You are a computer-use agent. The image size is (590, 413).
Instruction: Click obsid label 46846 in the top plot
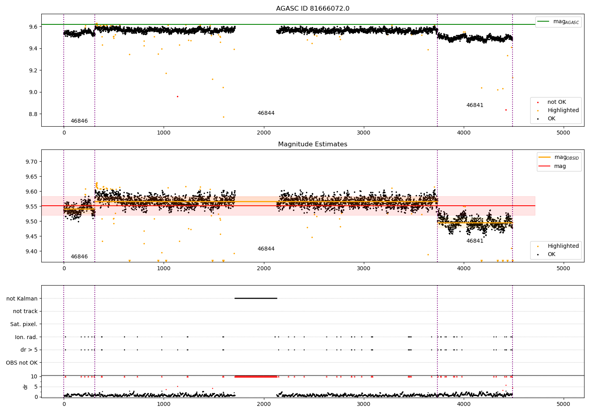click(79, 121)
